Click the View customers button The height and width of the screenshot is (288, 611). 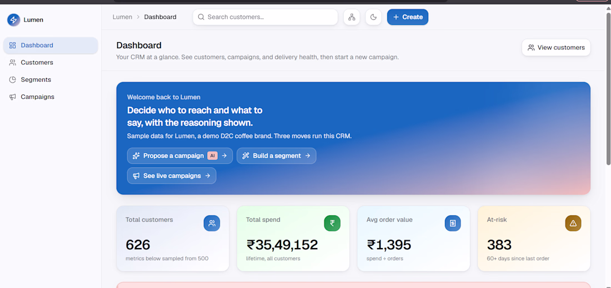[556, 48]
